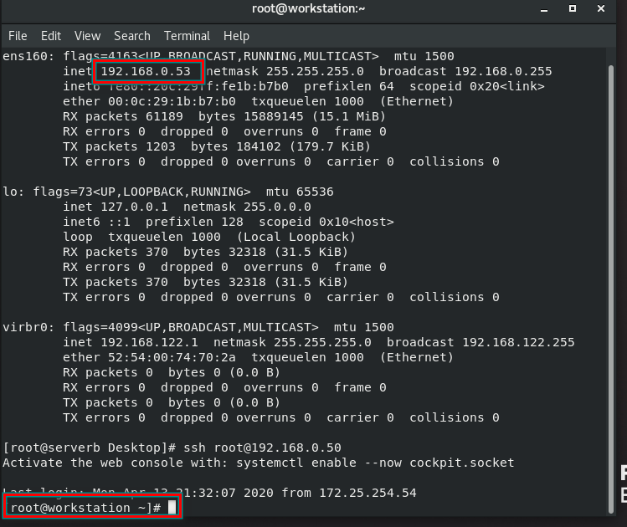This screenshot has width=627, height=527.
Task: Click the mtu 65536 value
Action: click(300, 192)
